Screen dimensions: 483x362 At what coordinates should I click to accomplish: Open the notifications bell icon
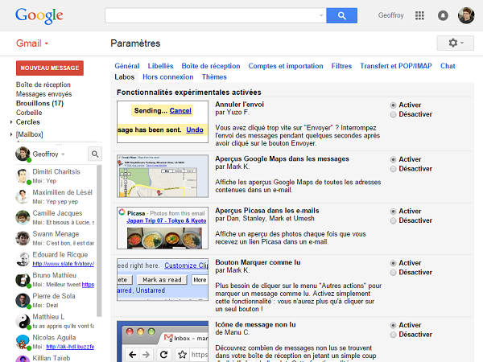coord(443,15)
